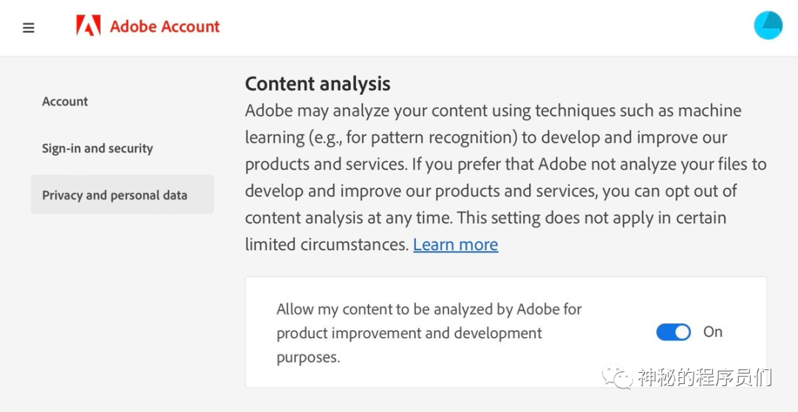Viewport: 798px width, 412px height.
Task: Follow the Learn more link
Action: tap(455, 244)
